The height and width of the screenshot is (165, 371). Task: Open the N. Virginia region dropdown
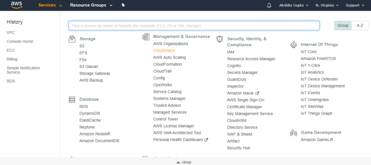327,5
